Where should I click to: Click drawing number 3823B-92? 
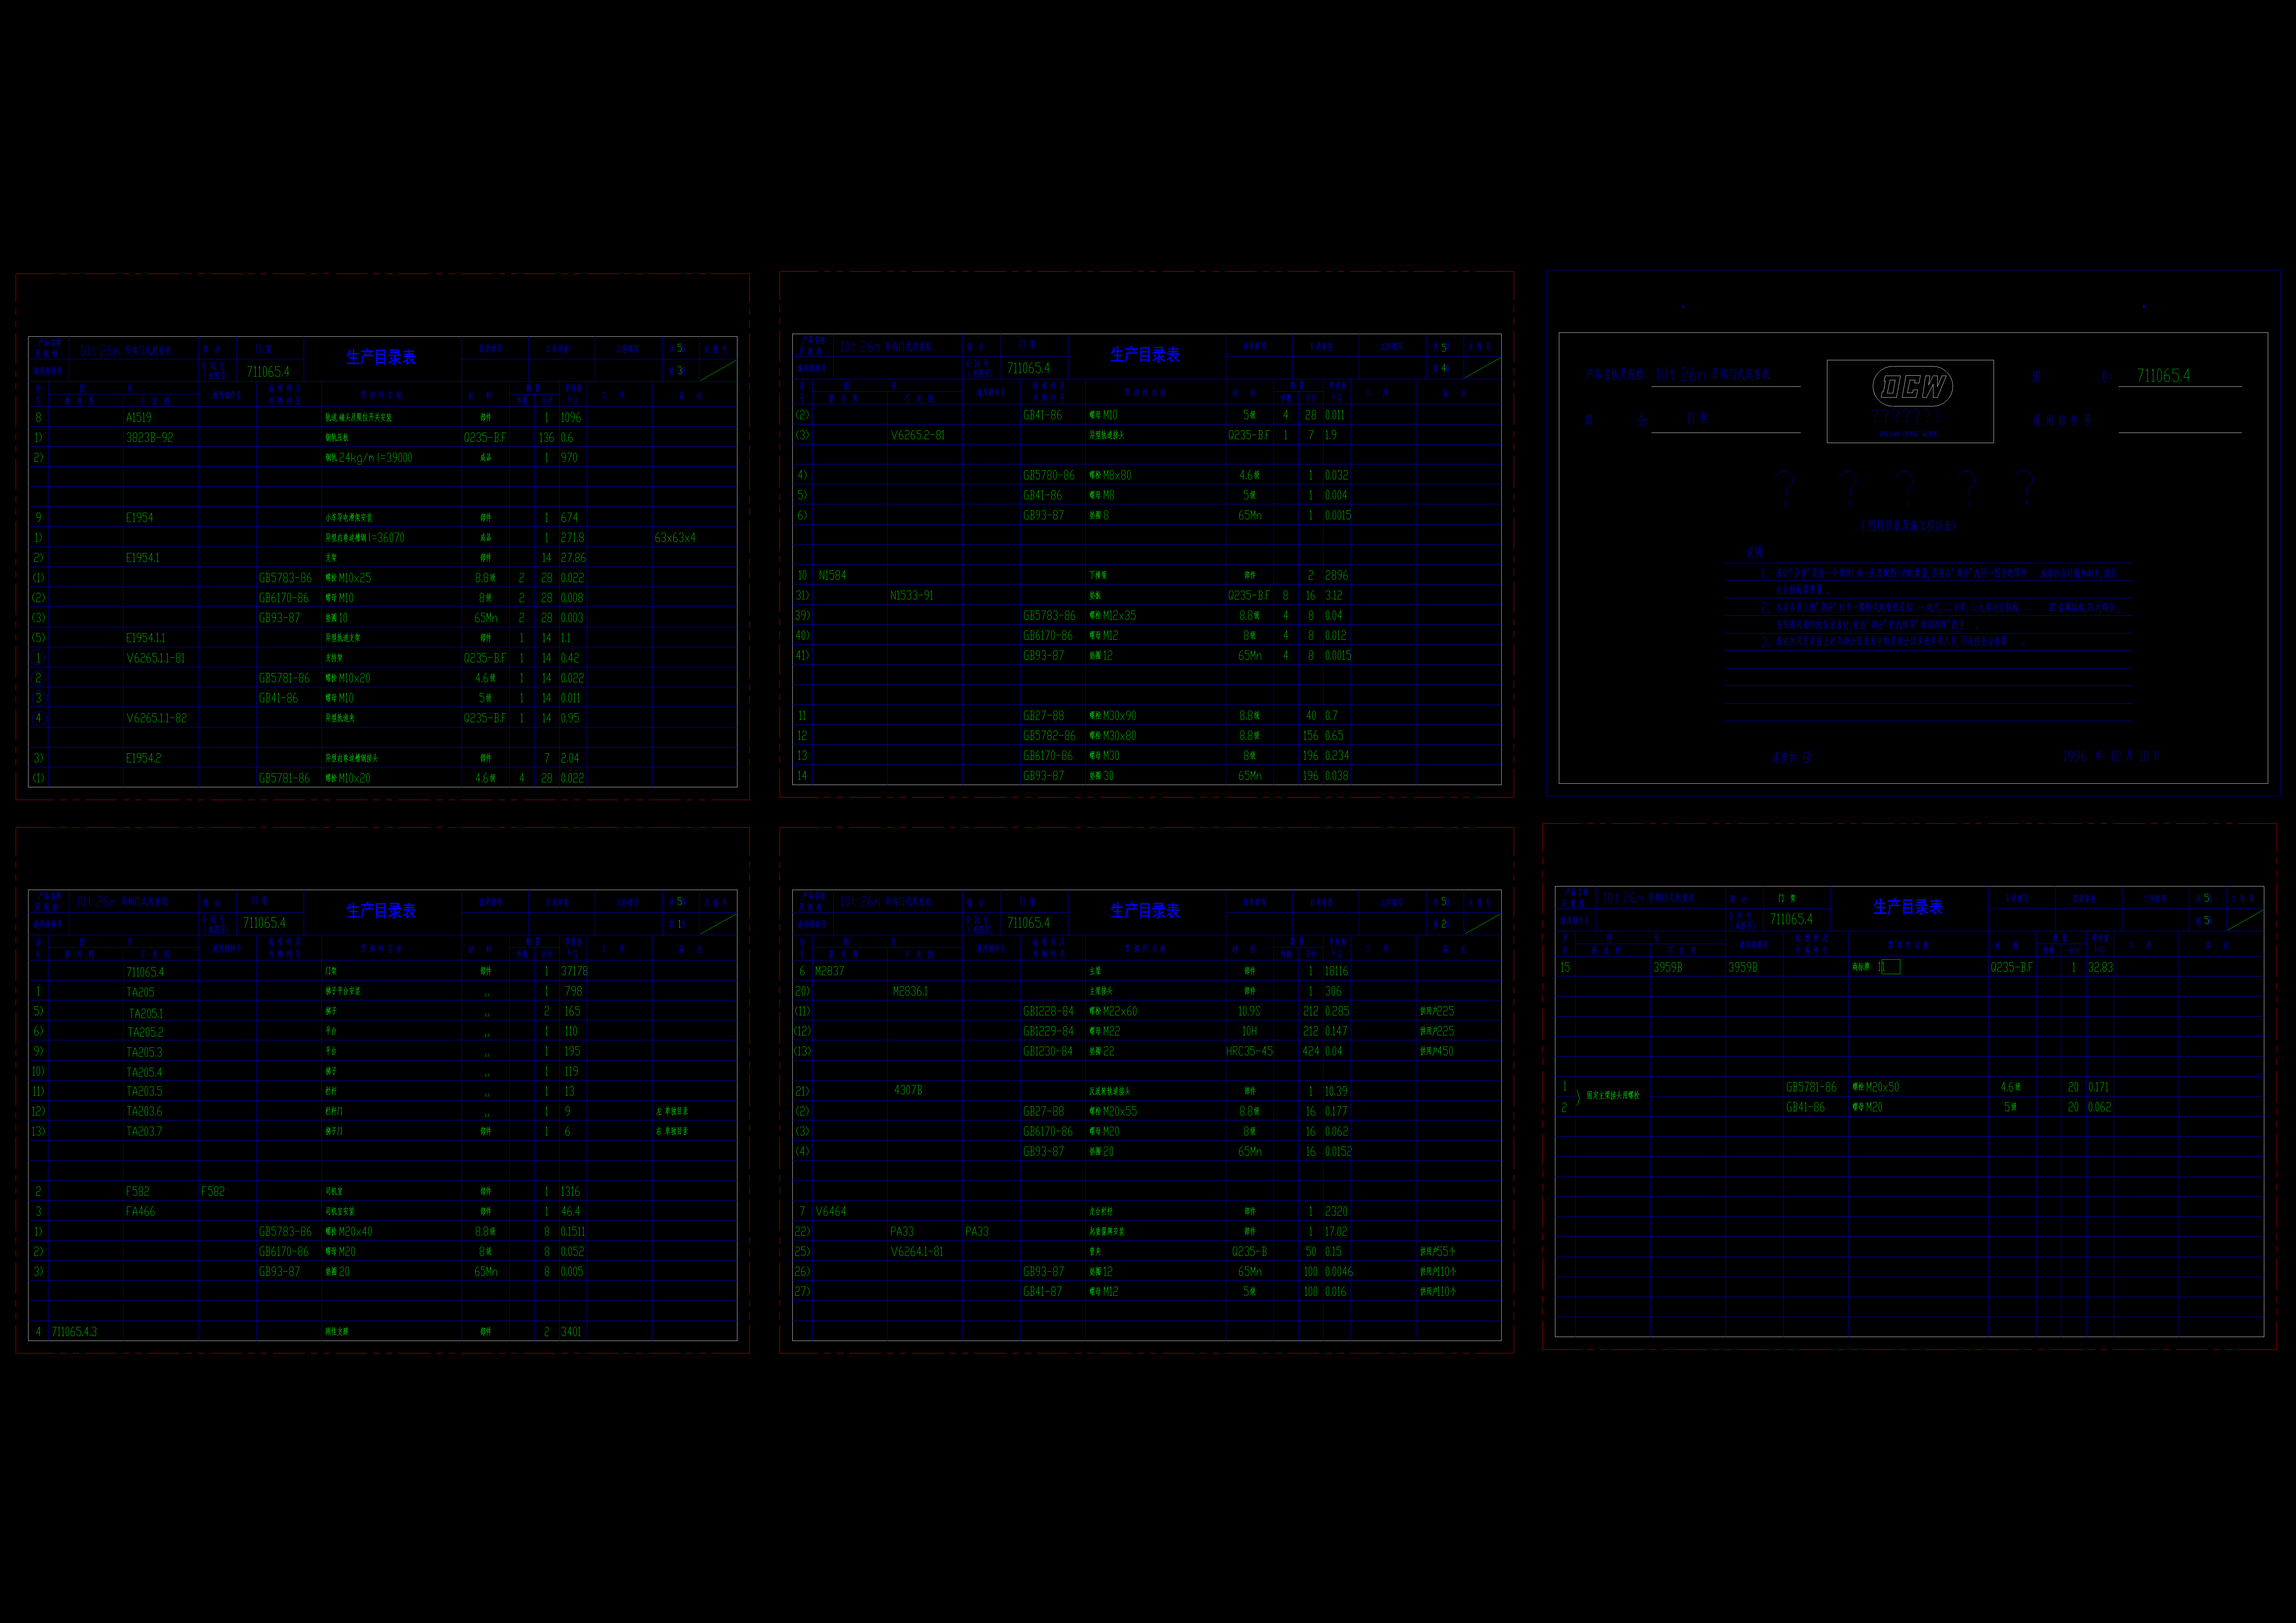[x=150, y=438]
